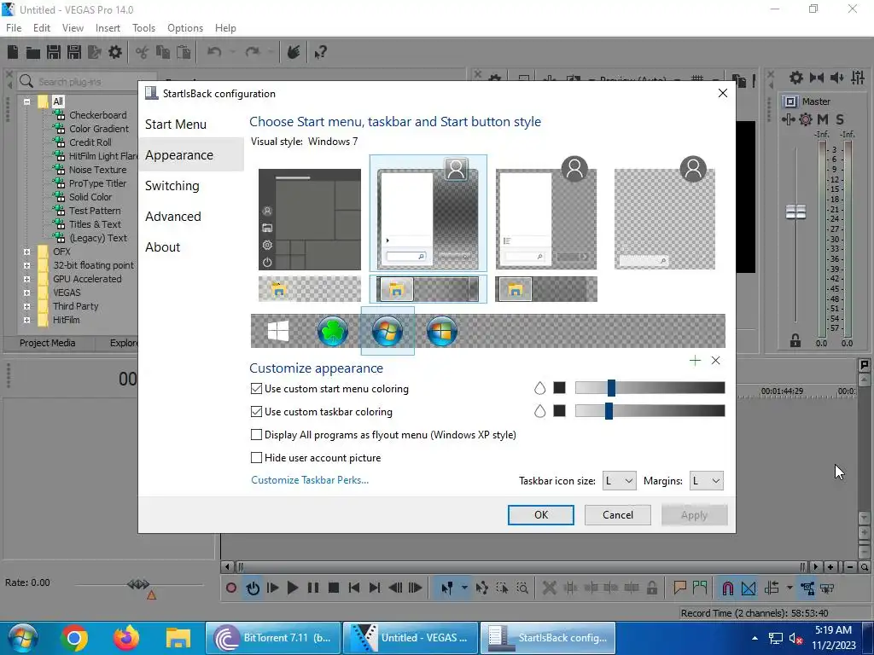The image size is (874, 655).
Task: Open Chrome from the Windows taskbar
Action: coord(74,638)
